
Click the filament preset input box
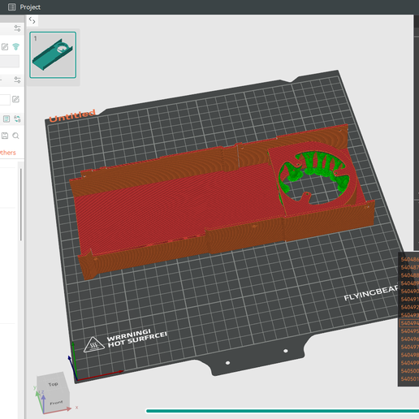(5, 100)
